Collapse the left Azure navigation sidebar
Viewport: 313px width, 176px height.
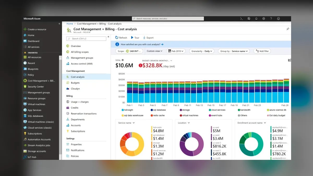point(59,24)
